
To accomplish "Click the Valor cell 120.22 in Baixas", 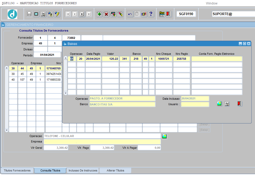I will coord(110,59).
